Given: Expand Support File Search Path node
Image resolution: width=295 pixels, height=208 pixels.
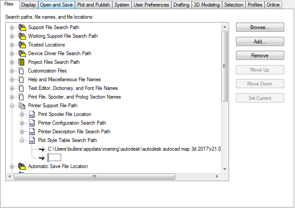Looking at the screenshot, I should (x=12, y=27).
